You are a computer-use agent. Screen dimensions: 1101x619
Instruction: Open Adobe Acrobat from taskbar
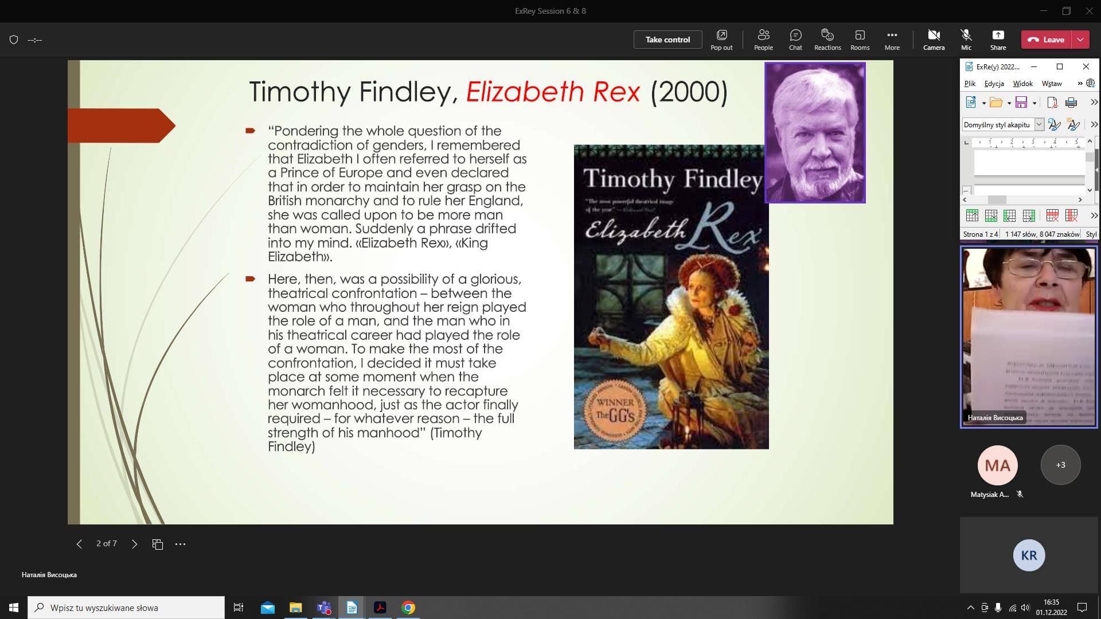[380, 608]
